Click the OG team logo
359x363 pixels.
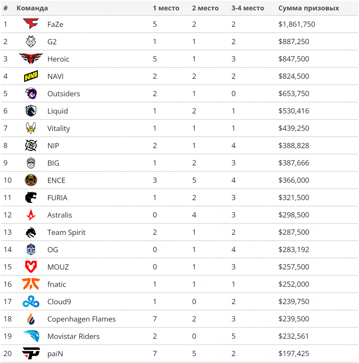[x=31, y=250]
